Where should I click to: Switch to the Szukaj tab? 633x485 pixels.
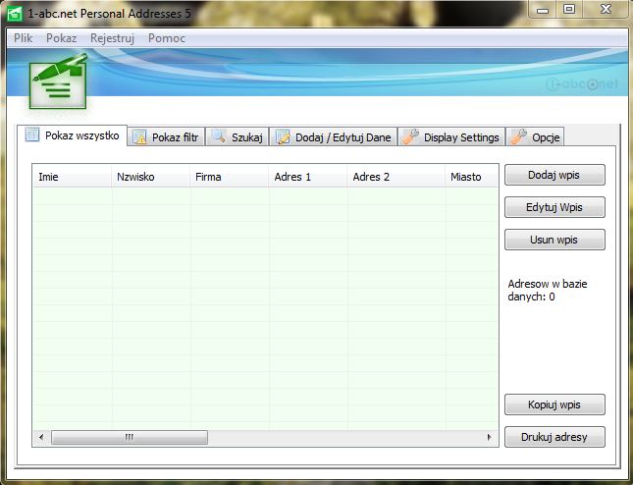[x=237, y=136]
